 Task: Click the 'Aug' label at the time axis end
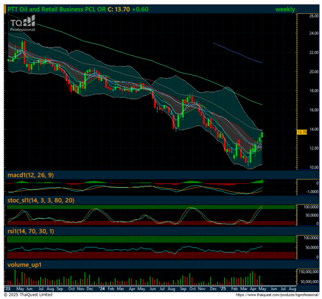(x=292, y=289)
